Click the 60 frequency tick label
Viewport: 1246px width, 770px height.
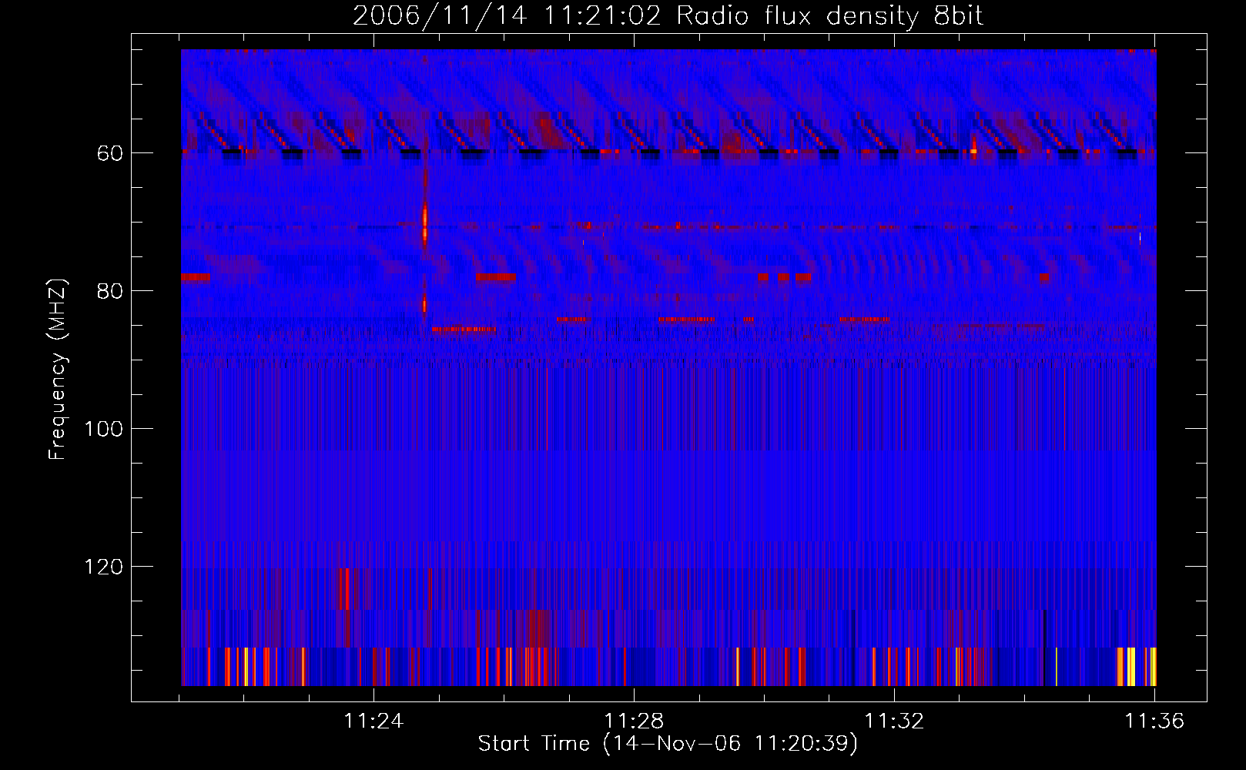110,154
